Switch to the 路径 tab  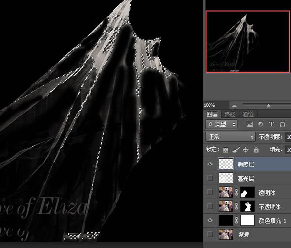pyautogui.click(x=230, y=114)
